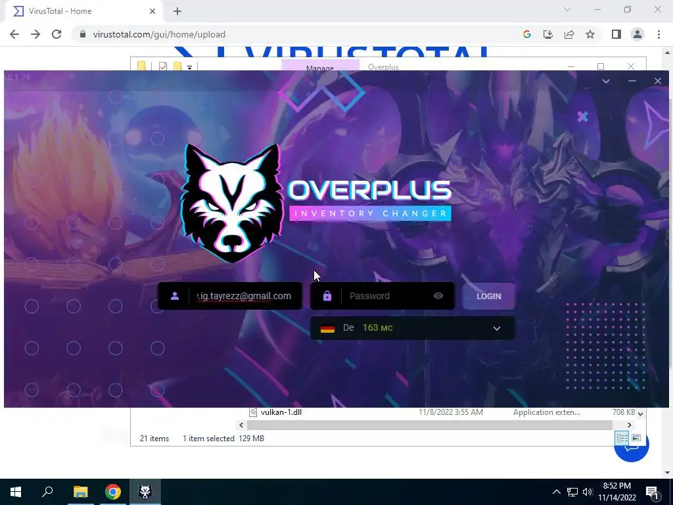Go forward in Chrome
The height and width of the screenshot is (505, 673).
coord(35,34)
